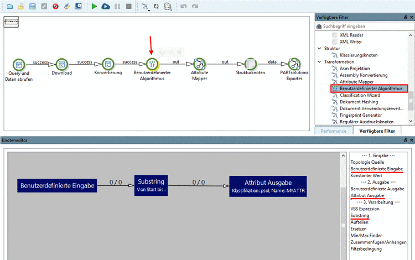This screenshot has width=415, height=260.
Task: Select the Query und Daten abrufen node
Action: point(19,64)
